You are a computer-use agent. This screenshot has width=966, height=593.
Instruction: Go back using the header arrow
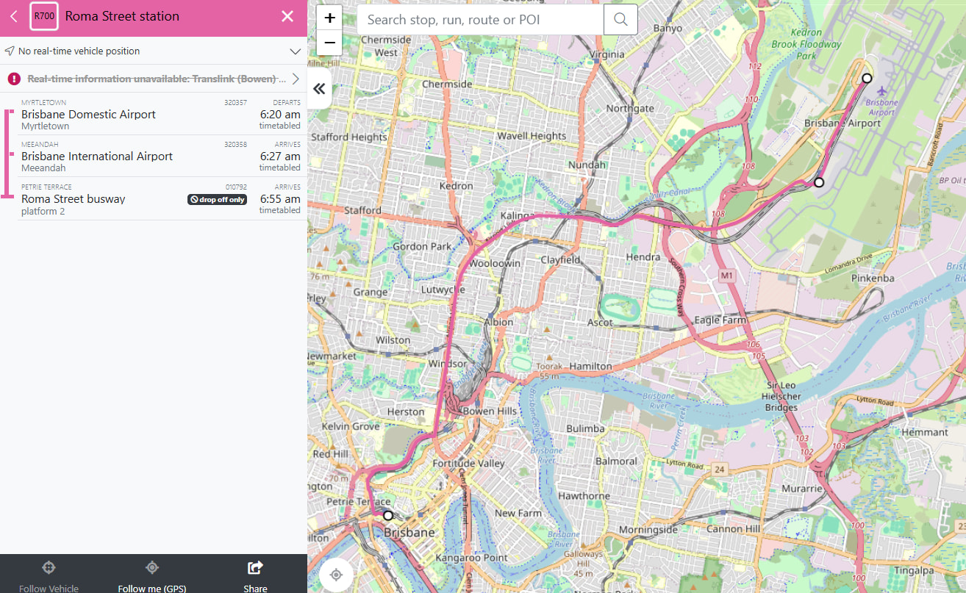tap(13, 16)
